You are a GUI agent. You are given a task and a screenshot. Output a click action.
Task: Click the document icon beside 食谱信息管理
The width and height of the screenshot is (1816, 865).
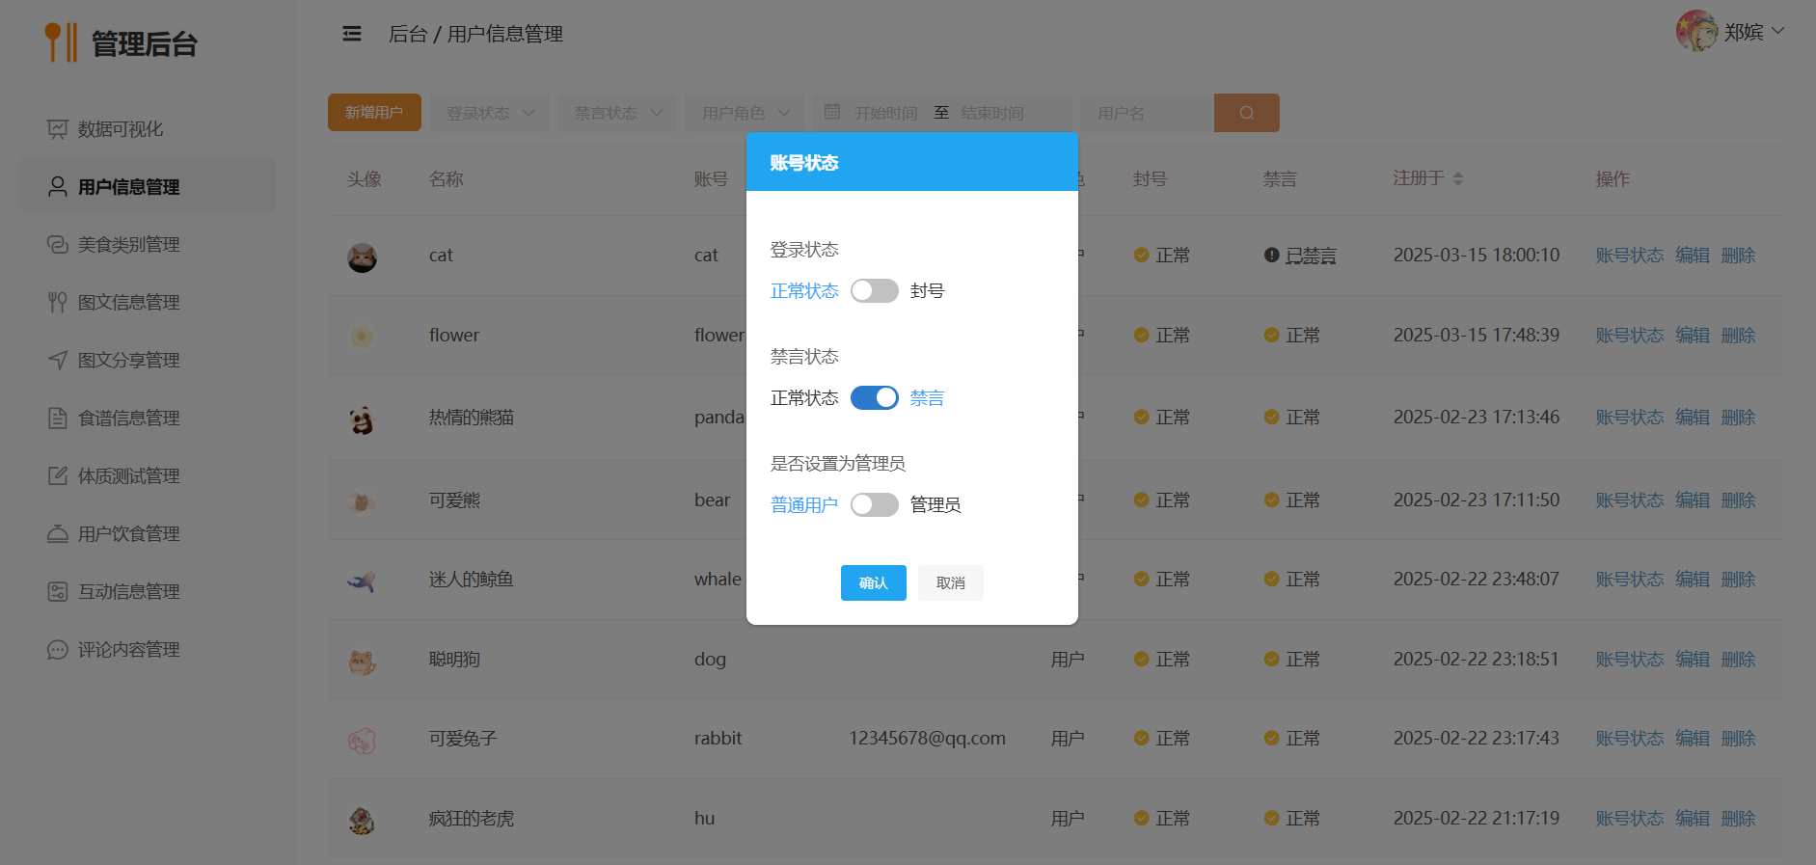point(58,419)
